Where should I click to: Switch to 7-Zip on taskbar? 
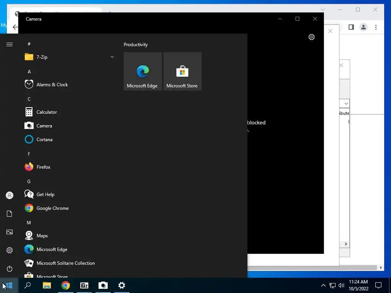click(x=84, y=285)
